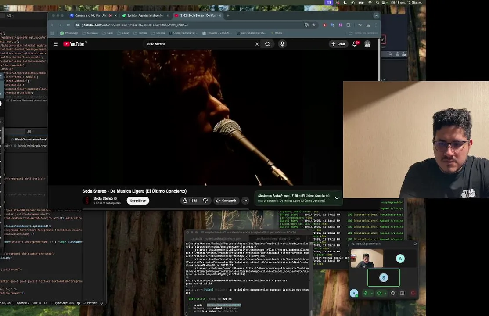The image size is (489, 316).
Task: Click the Suscribirse button
Action: pyautogui.click(x=138, y=201)
